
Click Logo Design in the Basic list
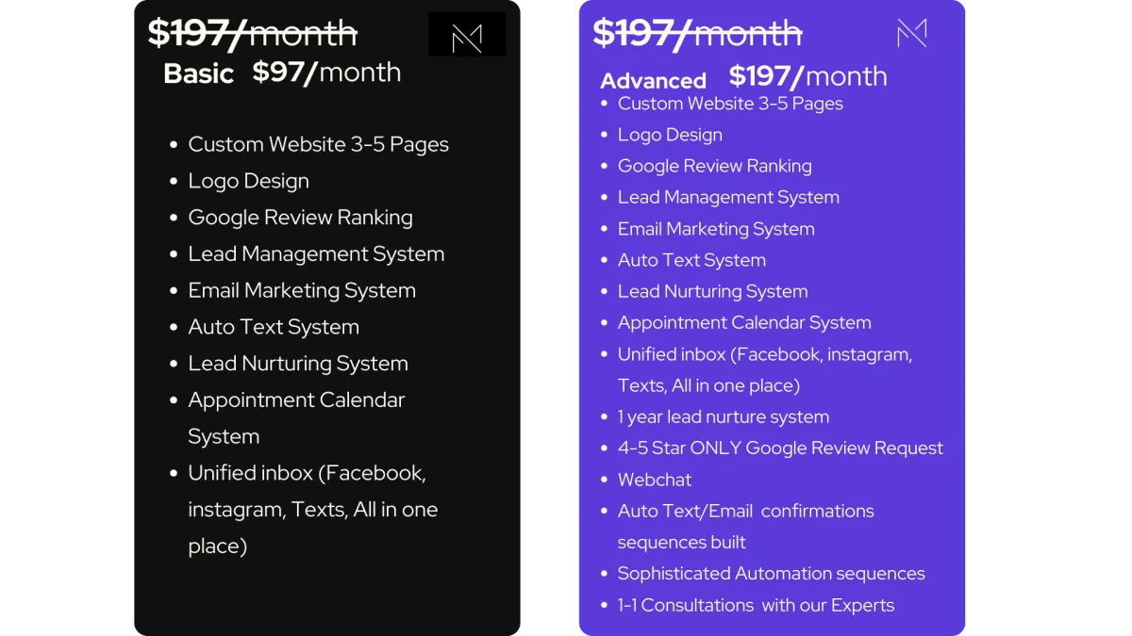248,181
